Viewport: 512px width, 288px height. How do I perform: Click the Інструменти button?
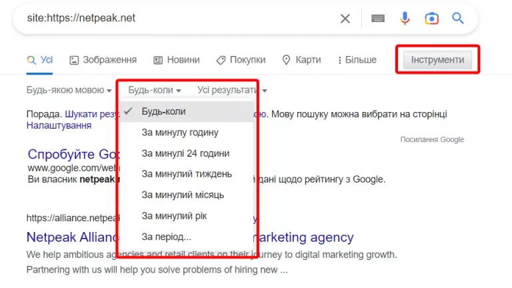(437, 60)
